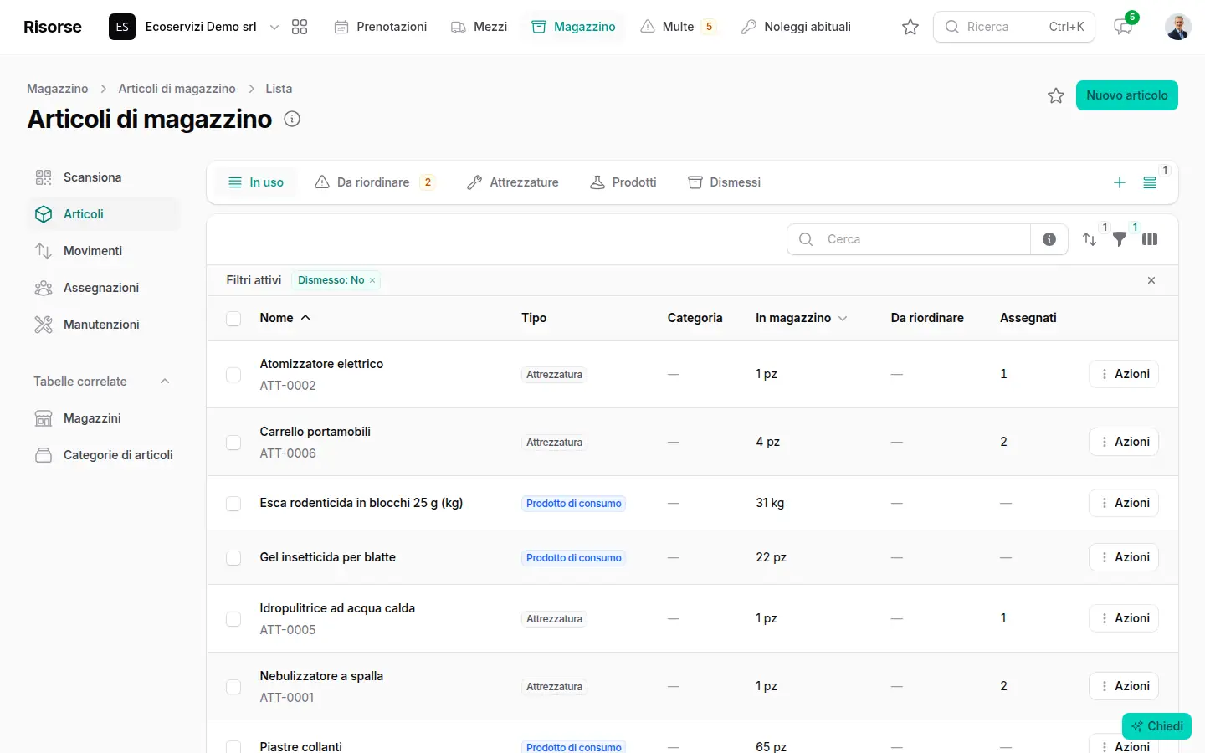
Task: Clear all active filters with X
Action: pos(1151,280)
